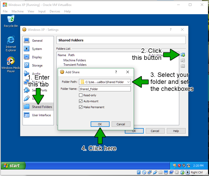Open the General settings category

[x=38, y=40]
